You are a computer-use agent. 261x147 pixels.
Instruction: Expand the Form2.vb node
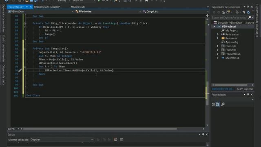pyautogui.click(x=217, y=50)
